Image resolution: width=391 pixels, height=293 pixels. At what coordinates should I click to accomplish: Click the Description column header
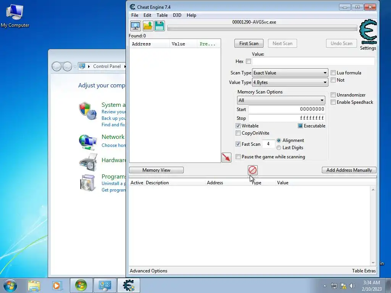click(x=175, y=183)
